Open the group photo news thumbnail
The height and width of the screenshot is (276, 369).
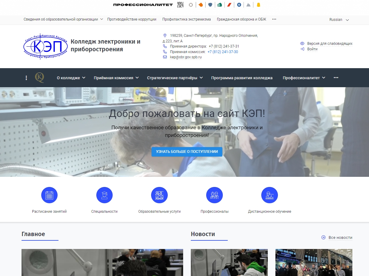[x=314, y=262]
